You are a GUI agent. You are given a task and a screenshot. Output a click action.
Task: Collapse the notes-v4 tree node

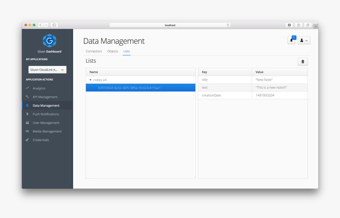91,80
